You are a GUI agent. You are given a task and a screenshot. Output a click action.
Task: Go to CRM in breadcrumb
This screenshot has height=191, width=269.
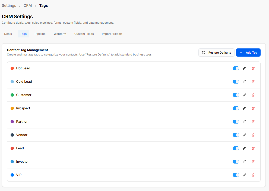click(28, 5)
